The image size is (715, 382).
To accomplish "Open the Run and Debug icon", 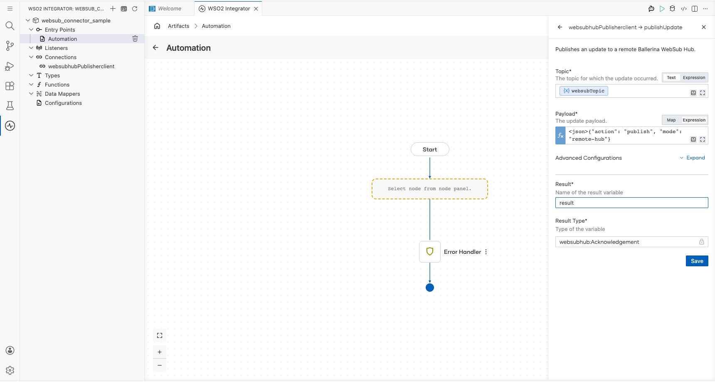I will pos(10,66).
